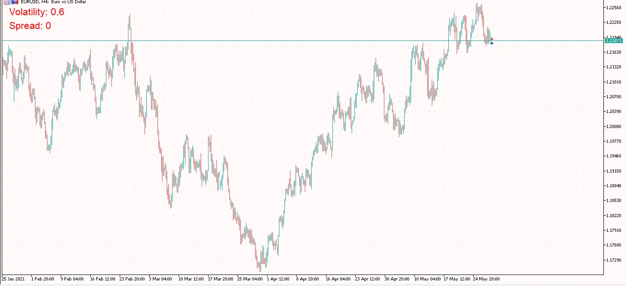Click the 24 May 20:00 time label

[x=486, y=279]
